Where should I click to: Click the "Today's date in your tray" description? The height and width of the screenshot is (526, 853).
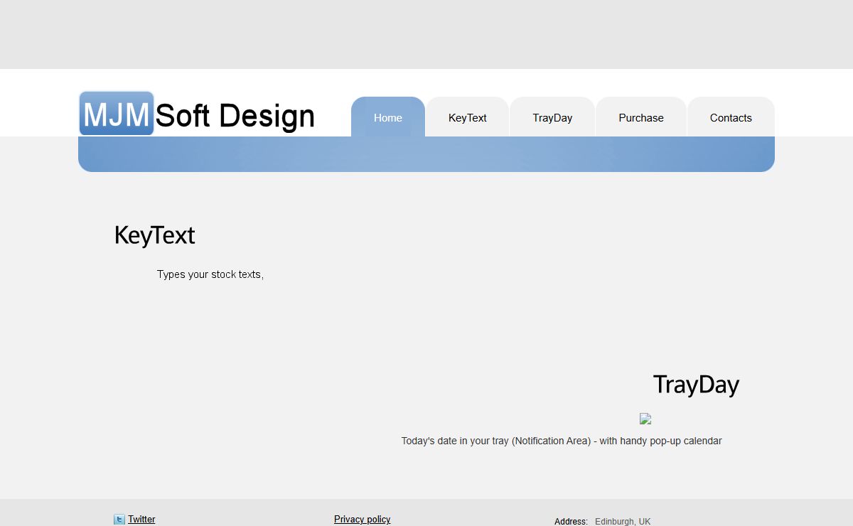point(562,441)
